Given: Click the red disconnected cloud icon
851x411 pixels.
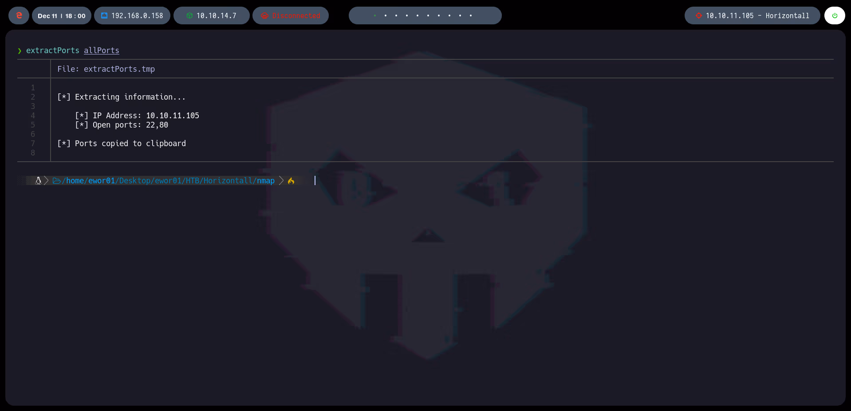Looking at the screenshot, I should [x=265, y=16].
